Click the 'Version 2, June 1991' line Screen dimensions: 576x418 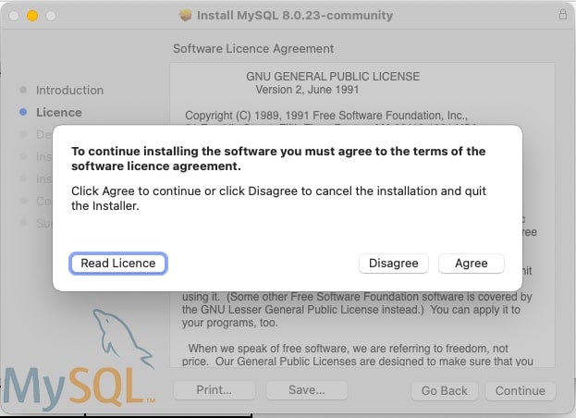tap(307, 90)
